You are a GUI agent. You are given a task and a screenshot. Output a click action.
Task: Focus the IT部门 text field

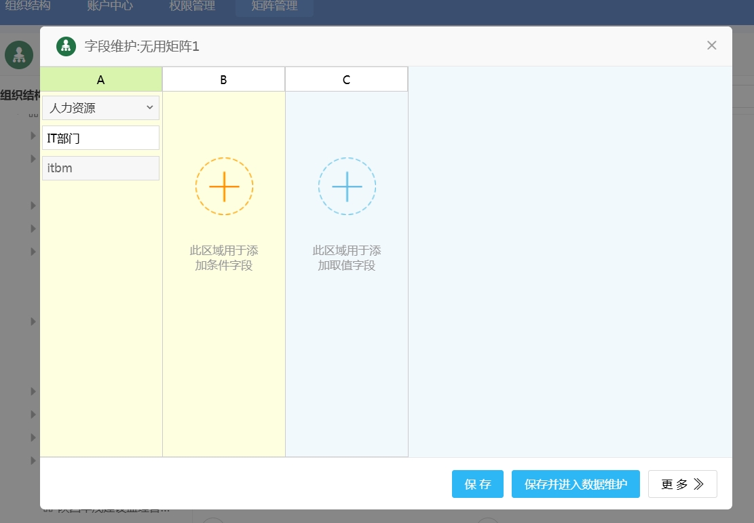click(x=100, y=138)
